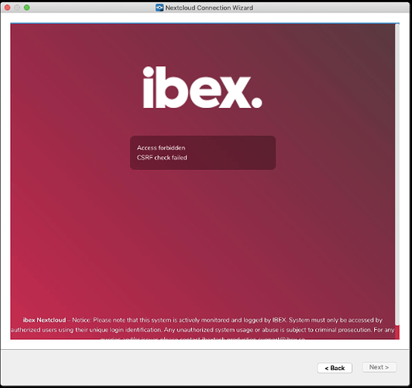This screenshot has height=388, width=412.
Task: Click empty space inside the dark error box
Action: (232, 153)
